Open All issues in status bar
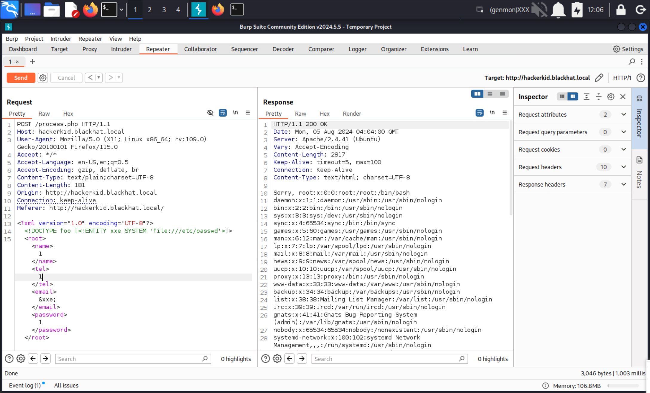This screenshot has width=650, height=393. 66,385
